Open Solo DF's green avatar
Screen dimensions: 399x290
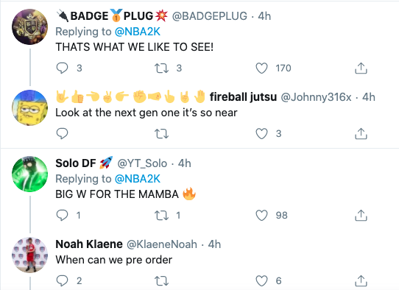click(29, 174)
